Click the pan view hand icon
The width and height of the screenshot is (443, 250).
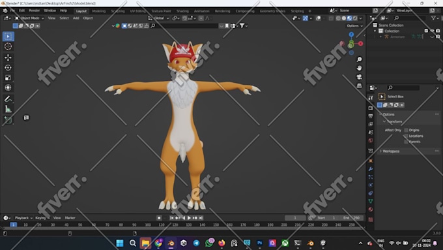click(x=359, y=69)
